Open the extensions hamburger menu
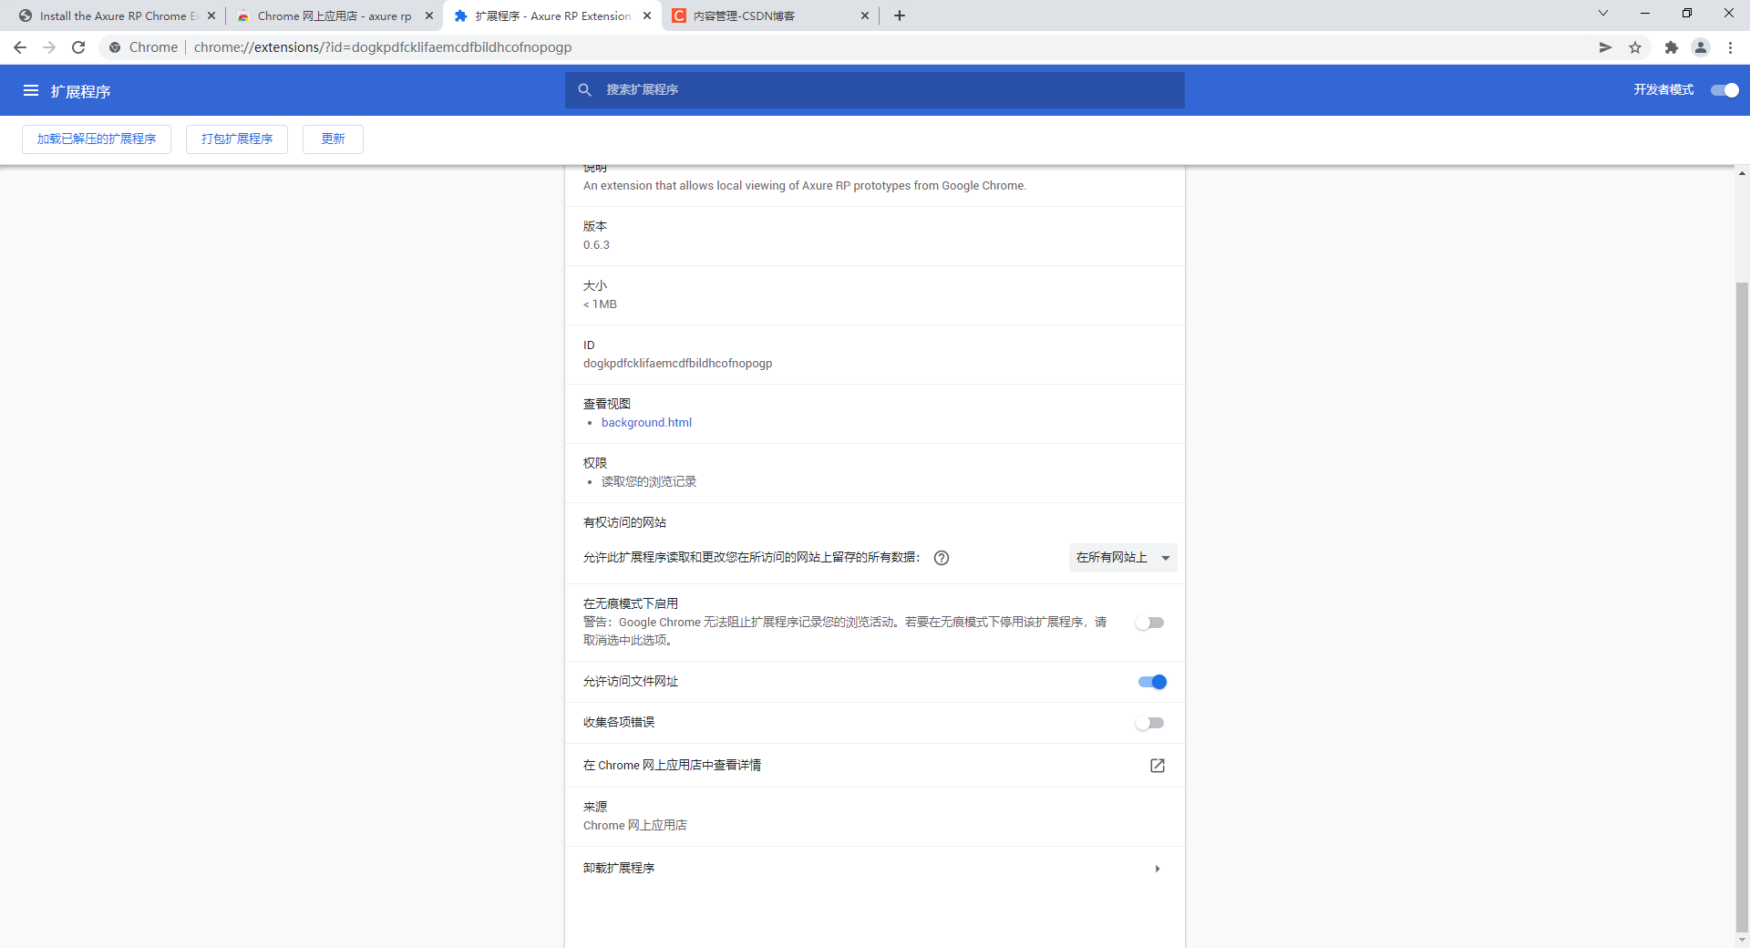Screen dimensions: 1750x948 31,90
